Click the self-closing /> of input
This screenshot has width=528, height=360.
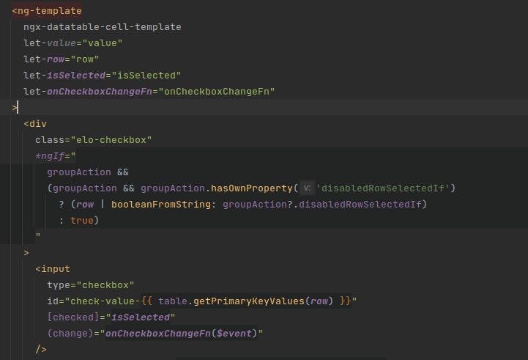[41, 349]
